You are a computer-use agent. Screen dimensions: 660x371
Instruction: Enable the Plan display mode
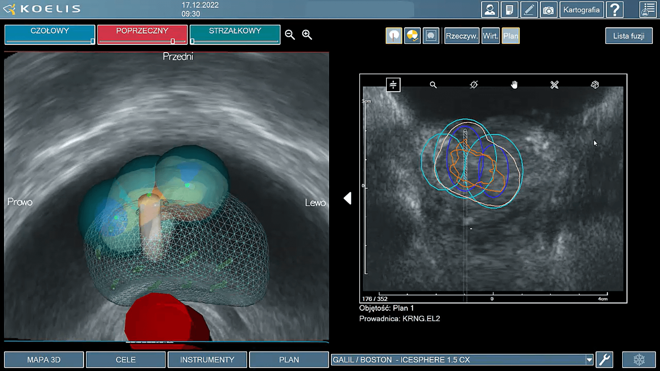pyautogui.click(x=510, y=35)
